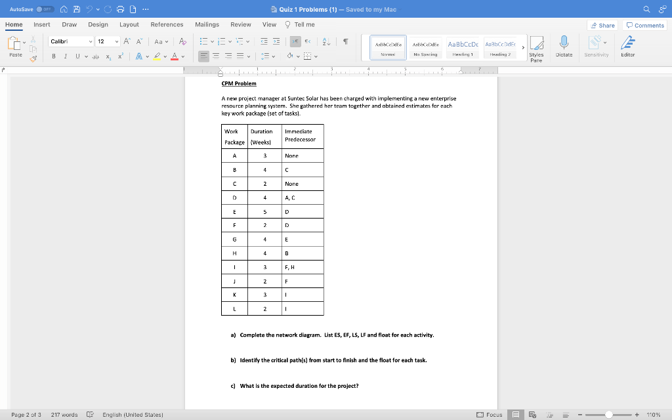Open the undo history dropdown arrow
The height and width of the screenshot is (420, 672).
coord(98,9)
